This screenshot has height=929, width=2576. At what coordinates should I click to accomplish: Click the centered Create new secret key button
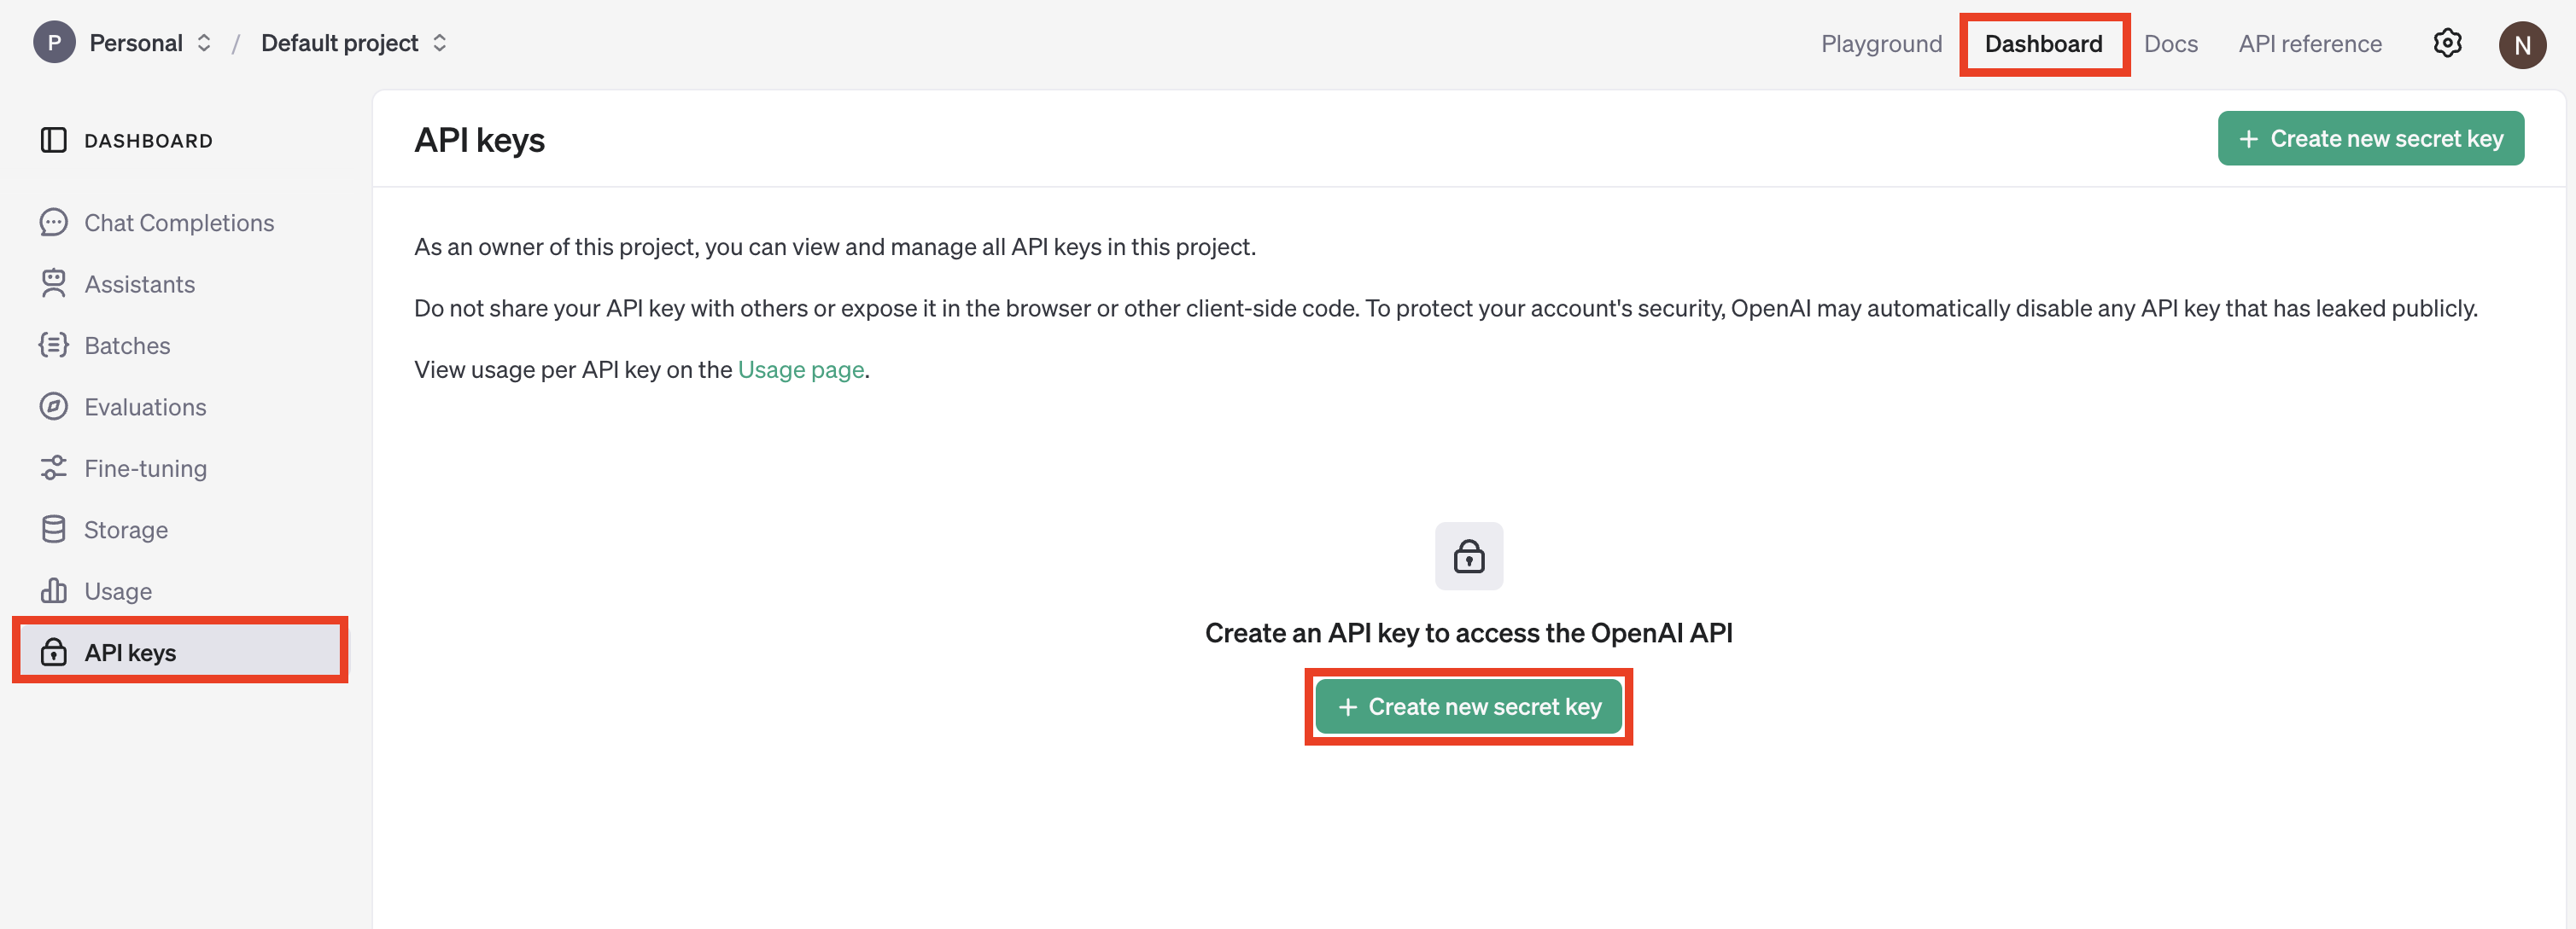(1468, 706)
